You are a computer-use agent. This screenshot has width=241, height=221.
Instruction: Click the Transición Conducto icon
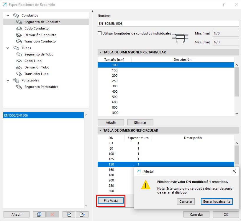tap(19, 41)
